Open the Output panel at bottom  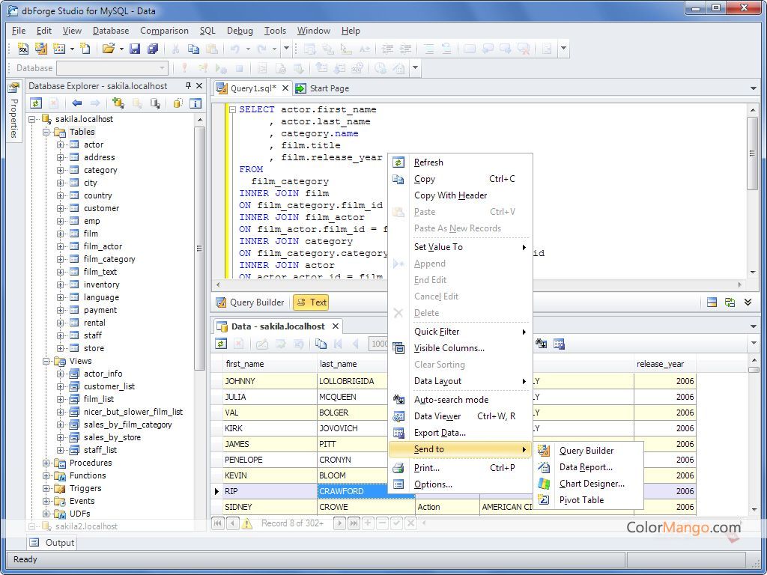click(52, 542)
